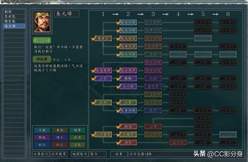Select the 公共教育 tech node in tree
The width and height of the screenshot is (248, 162).
point(103,134)
